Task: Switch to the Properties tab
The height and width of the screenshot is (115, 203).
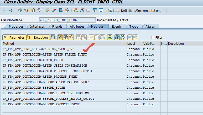Action: pos(16,27)
